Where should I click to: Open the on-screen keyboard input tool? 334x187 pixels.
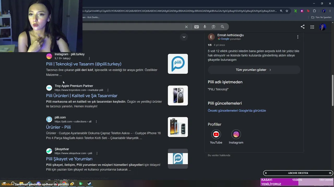click(196, 27)
